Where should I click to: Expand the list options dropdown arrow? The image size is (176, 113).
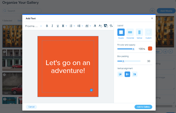coord(74,26)
